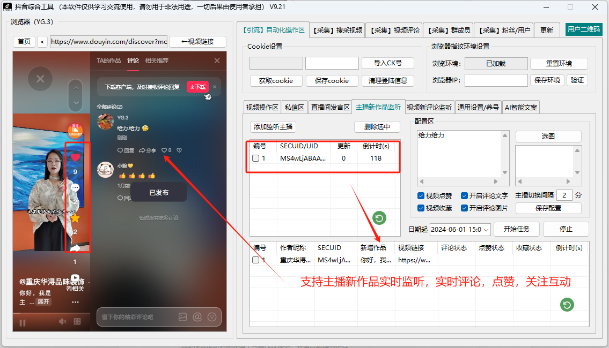
Task: Click the green refresh icon in monitor list
Action: pyautogui.click(x=380, y=218)
